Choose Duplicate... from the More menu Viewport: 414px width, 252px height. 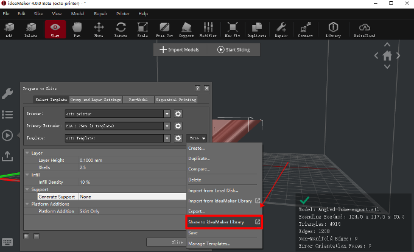tap(225, 159)
